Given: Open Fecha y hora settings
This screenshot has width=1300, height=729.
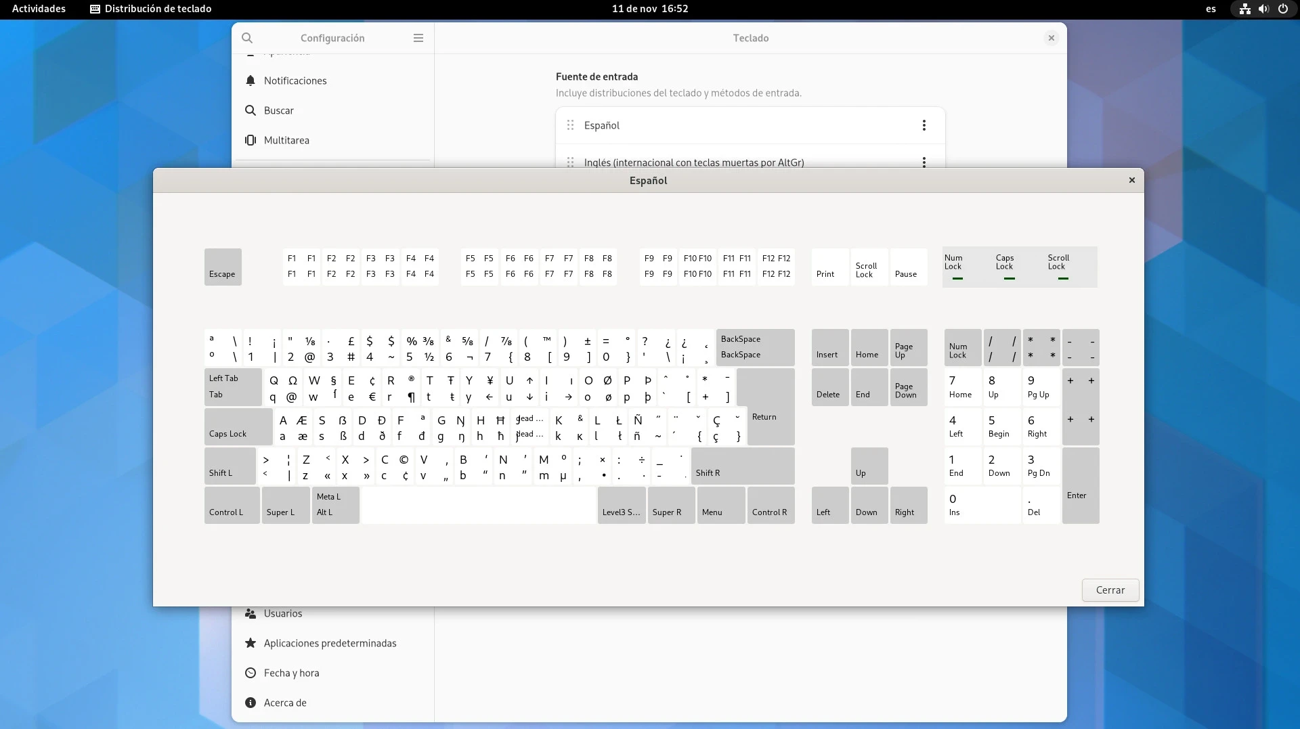Looking at the screenshot, I should 291,673.
